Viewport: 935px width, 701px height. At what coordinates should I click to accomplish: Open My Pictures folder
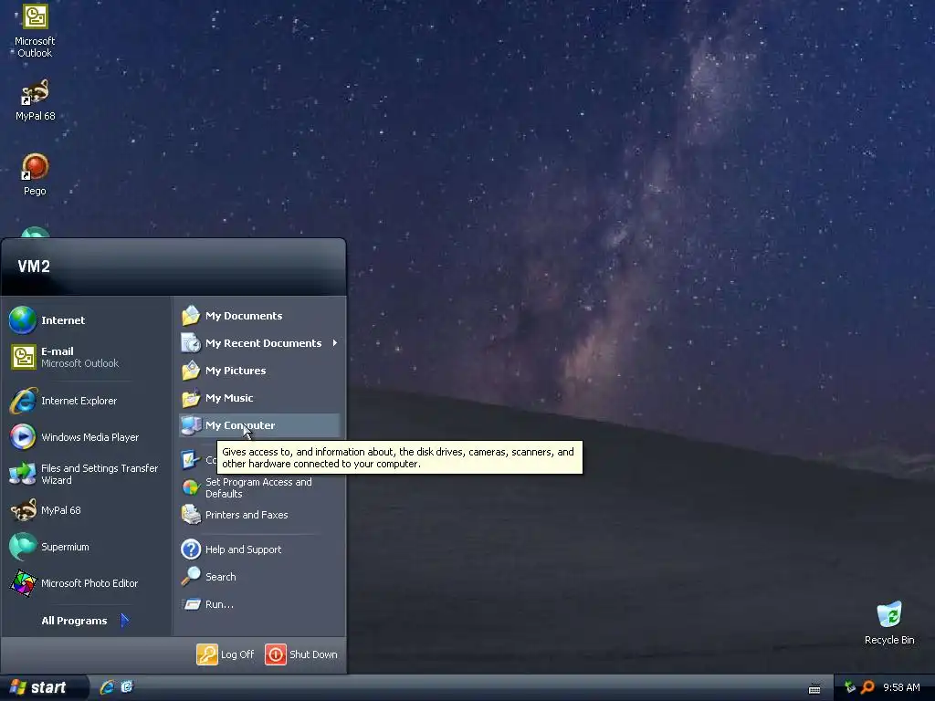[x=259, y=371]
